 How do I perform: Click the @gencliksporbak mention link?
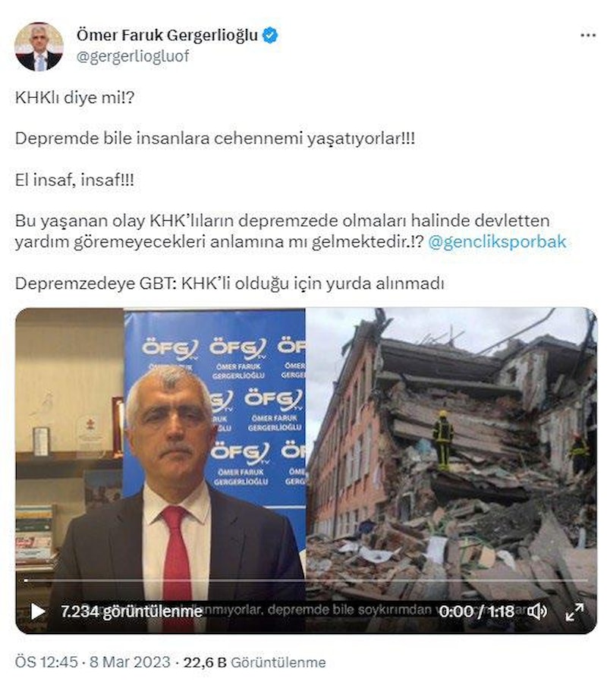[x=497, y=241]
